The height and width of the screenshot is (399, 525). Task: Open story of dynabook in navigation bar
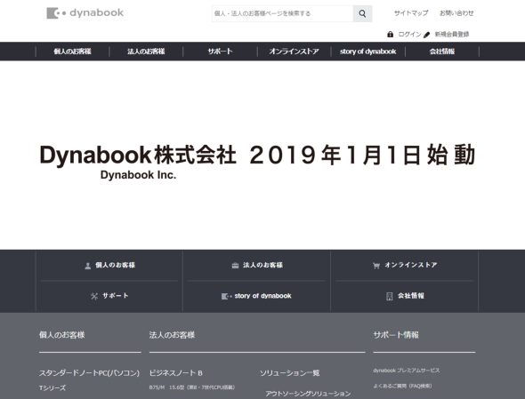pos(368,52)
